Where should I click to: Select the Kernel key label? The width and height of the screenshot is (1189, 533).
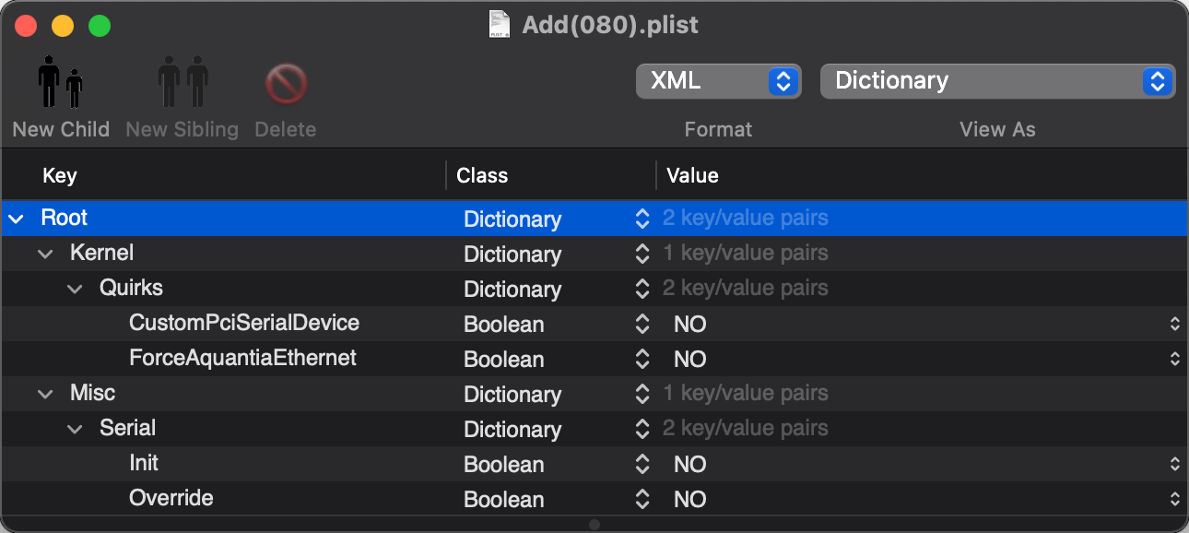[101, 253]
